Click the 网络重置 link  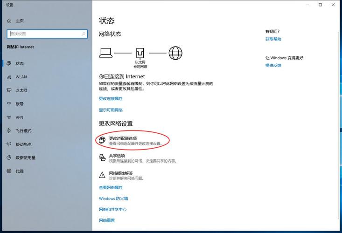(107, 220)
